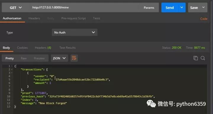Open response Headers (4) tab

pos(43,48)
